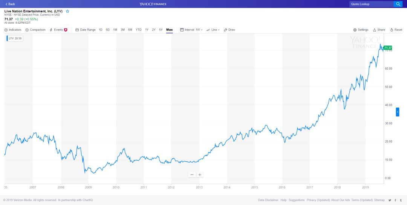Screen dimensions: 407x205
Task: Select the YTD range tab
Action: tap(139, 30)
